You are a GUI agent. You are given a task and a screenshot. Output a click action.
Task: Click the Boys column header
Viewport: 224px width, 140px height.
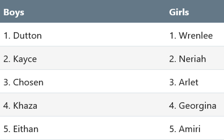point(14,12)
